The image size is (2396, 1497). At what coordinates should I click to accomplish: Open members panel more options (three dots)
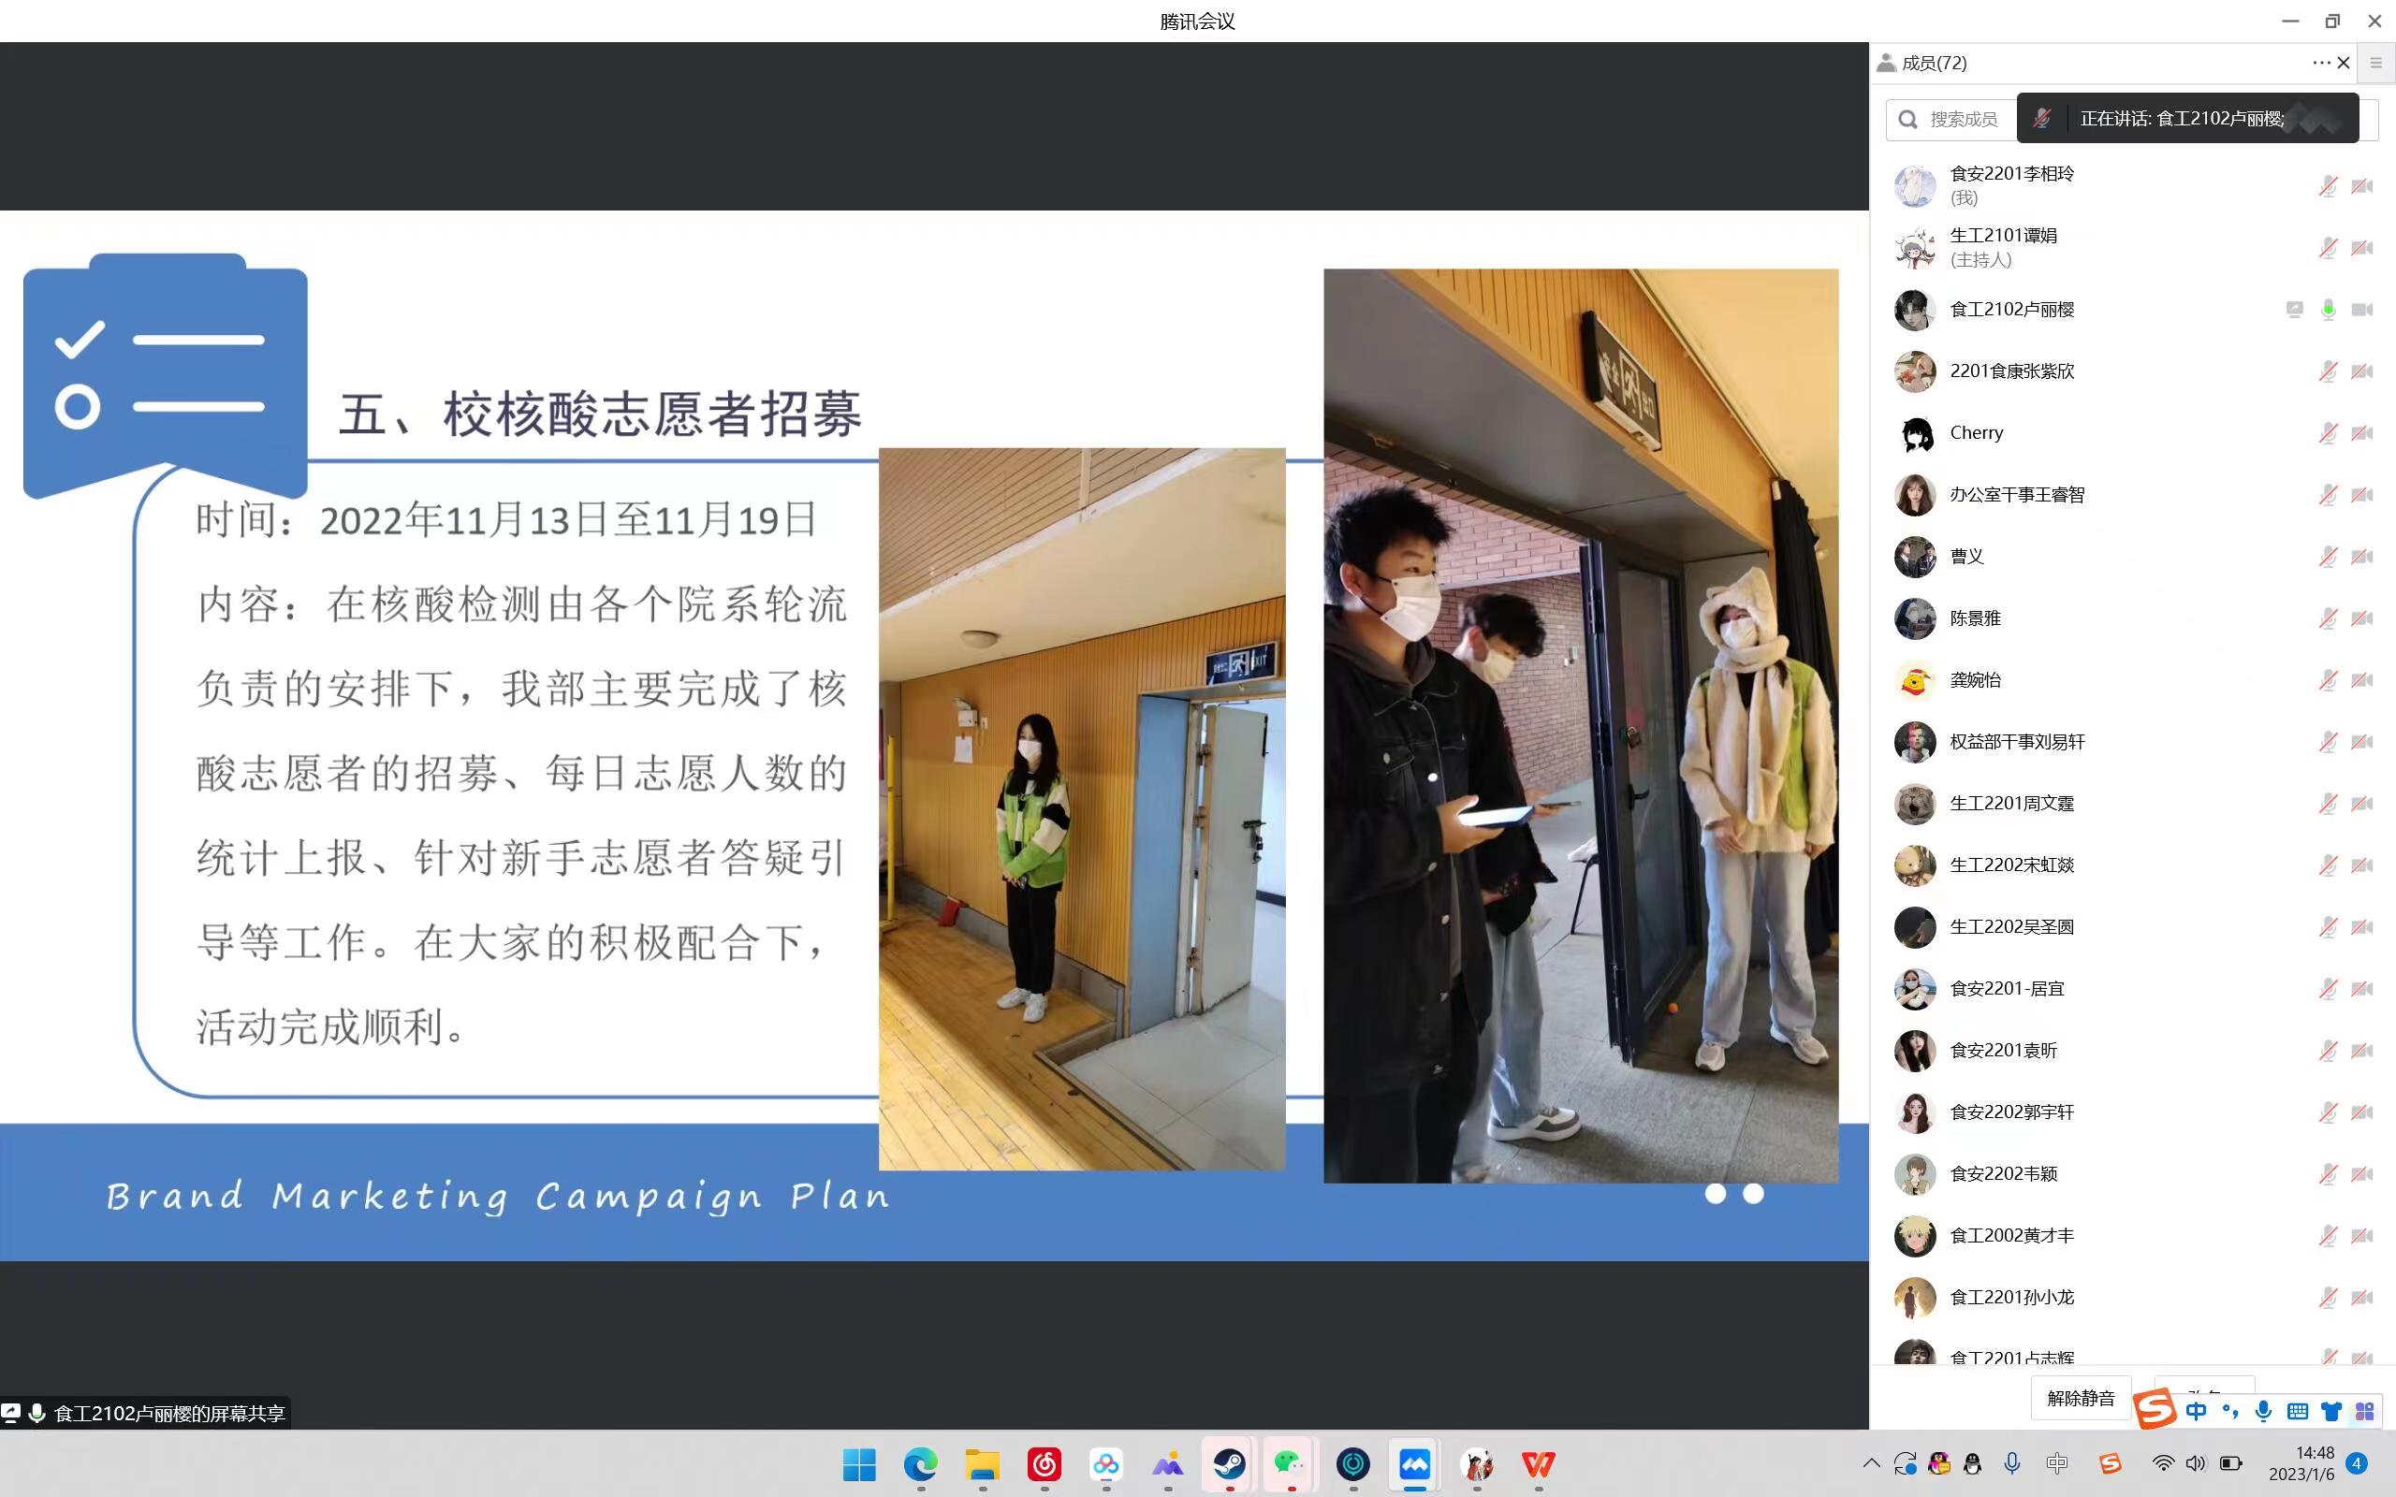[x=2320, y=63]
